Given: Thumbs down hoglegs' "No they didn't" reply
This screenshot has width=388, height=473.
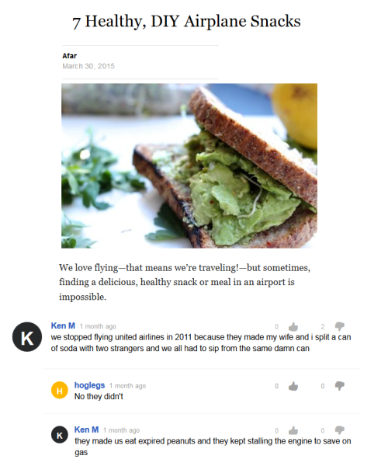Looking at the screenshot, I should pos(339,386).
